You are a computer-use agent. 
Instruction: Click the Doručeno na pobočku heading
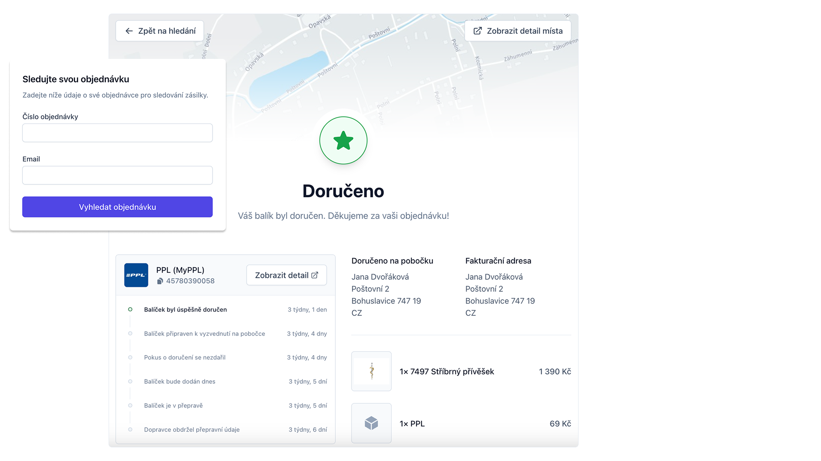click(x=392, y=261)
